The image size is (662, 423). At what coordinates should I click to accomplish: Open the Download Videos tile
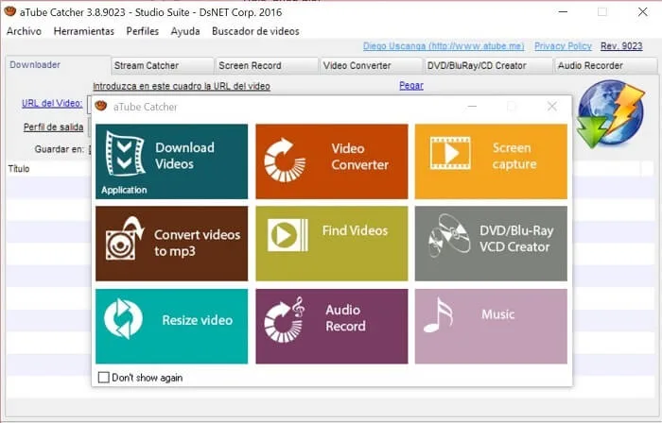(x=171, y=161)
